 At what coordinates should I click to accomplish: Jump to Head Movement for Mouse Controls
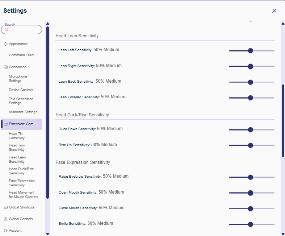tap(24, 195)
